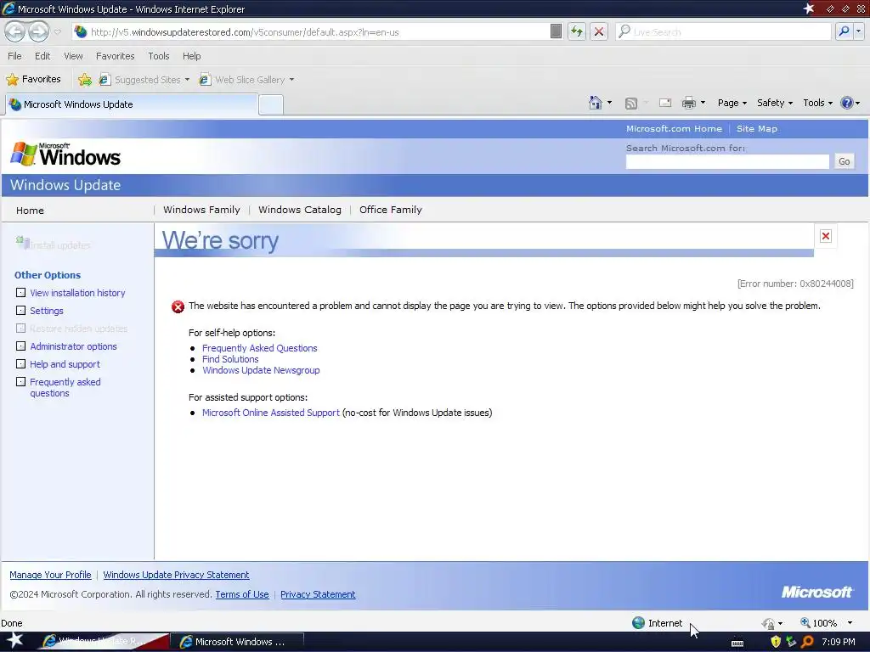Open the search provider dropdown arrow
Screen dimensions: 870x652
click(859, 31)
